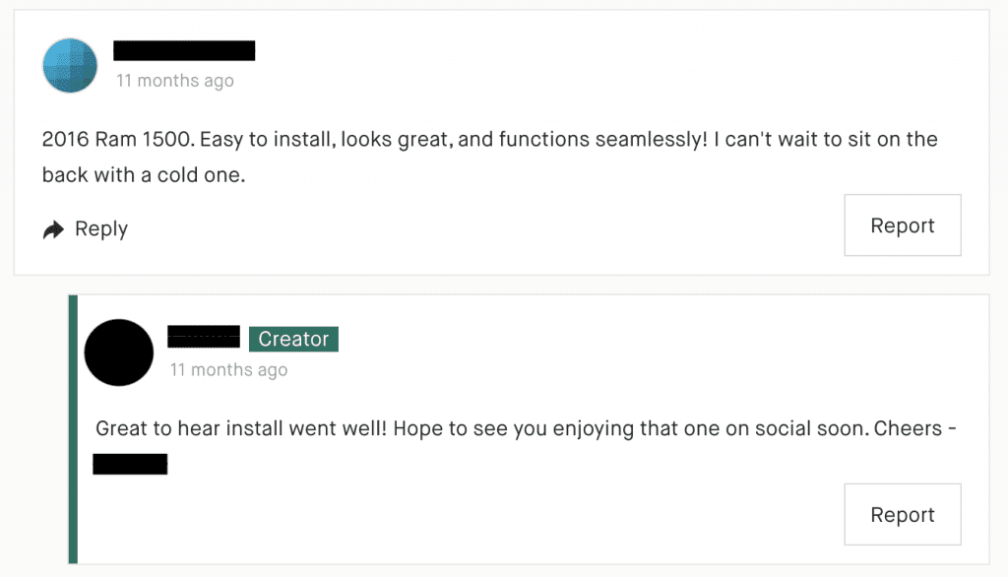This screenshot has width=1008, height=577.
Task: Expand the Creator reply's timestamp
Action: coord(228,369)
